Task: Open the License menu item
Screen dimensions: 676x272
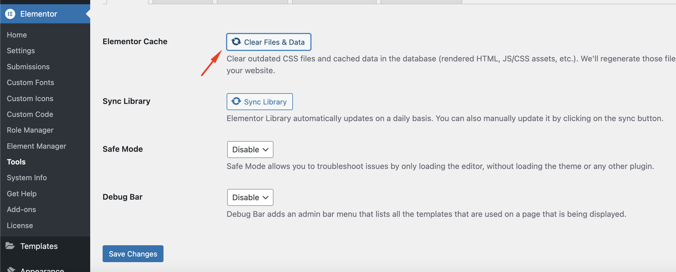Action: pos(20,226)
